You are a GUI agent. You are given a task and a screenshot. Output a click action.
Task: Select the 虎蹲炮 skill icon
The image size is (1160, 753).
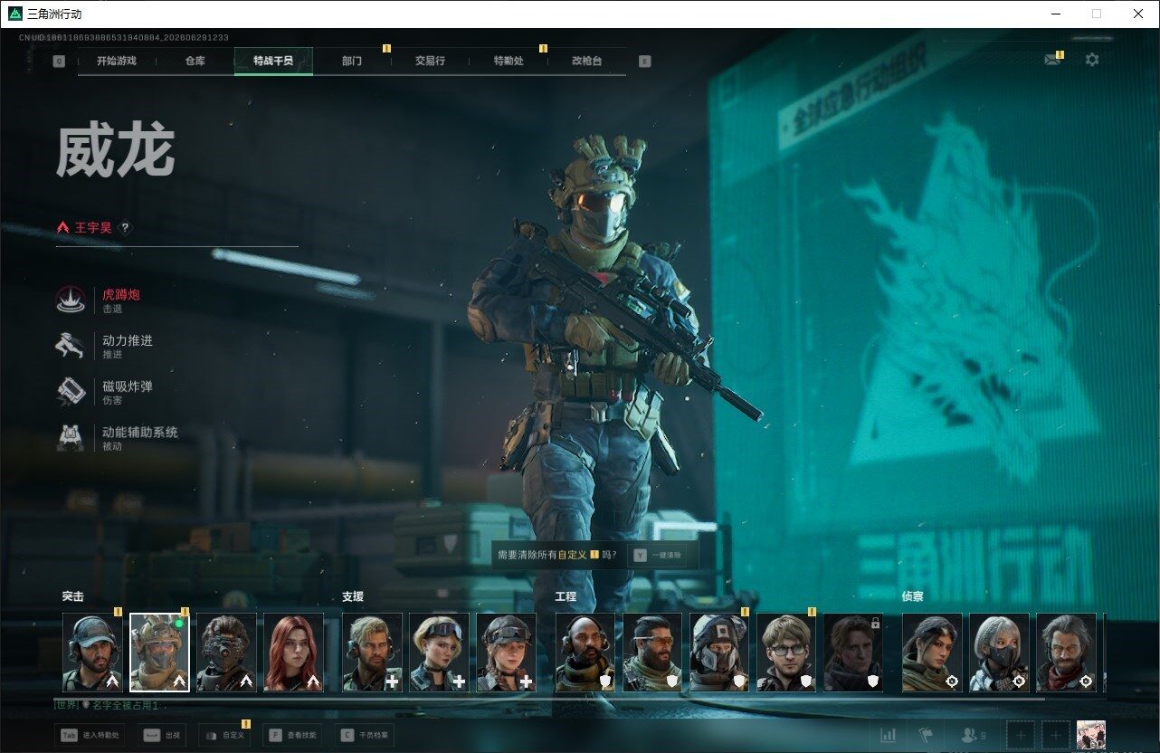pos(71,300)
